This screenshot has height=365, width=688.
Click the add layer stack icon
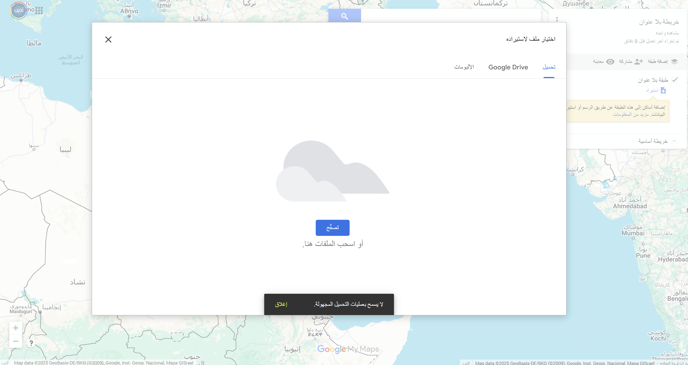point(674,61)
